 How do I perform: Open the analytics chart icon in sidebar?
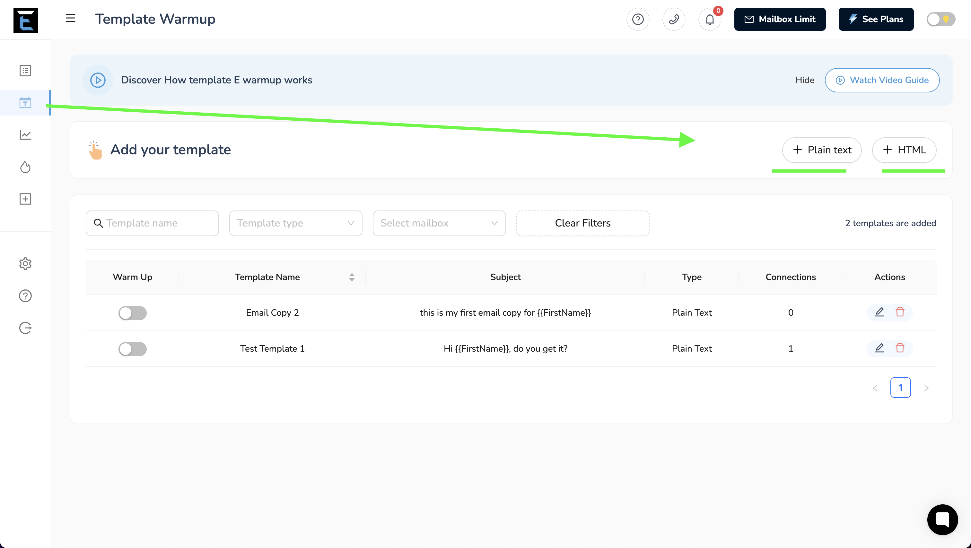[x=25, y=135]
